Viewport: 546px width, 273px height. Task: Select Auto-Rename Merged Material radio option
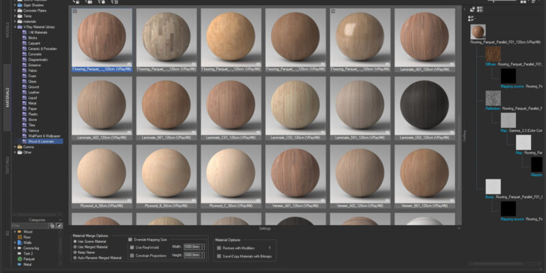point(75,258)
